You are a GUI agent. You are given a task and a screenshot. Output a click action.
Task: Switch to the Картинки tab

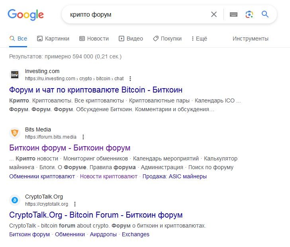tap(53, 39)
